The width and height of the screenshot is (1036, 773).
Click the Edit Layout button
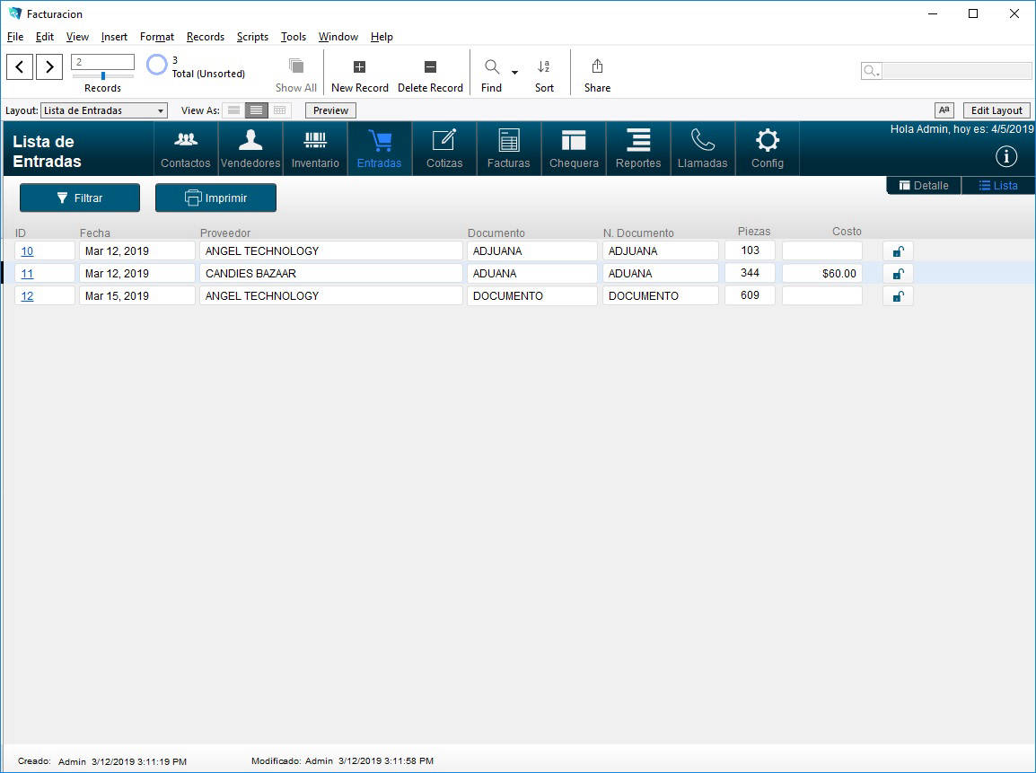coord(996,110)
